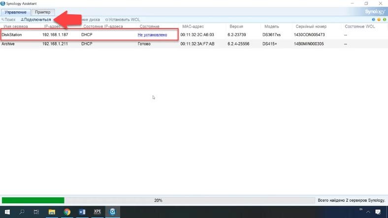The height and width of the screenshot is (218, 388).
Task: Sort by the Серийный номер column header
Action: (x=311, y=27)
